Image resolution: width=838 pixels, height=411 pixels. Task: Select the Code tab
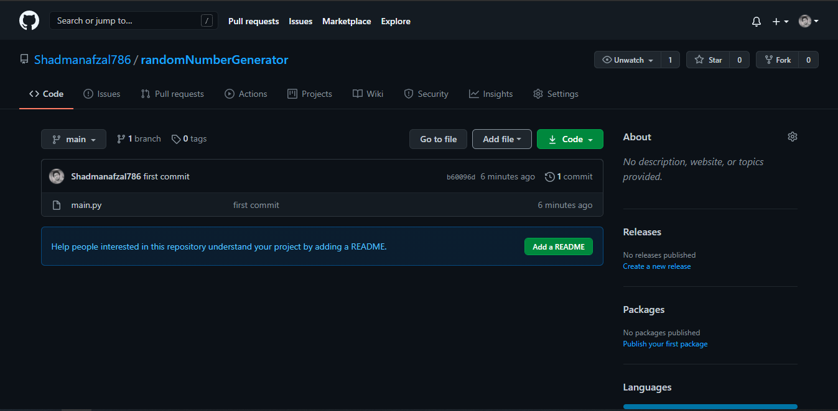[x=46, y=94]
